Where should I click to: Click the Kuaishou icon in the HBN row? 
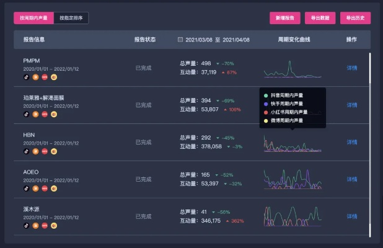(36, 151)
